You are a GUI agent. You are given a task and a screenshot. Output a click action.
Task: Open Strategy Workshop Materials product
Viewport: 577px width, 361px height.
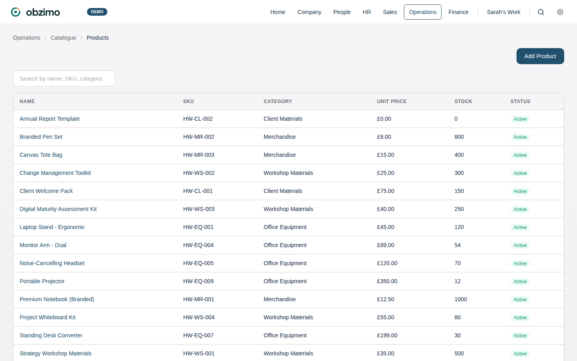(x=56, y=353)
